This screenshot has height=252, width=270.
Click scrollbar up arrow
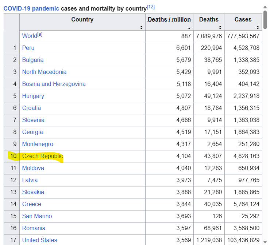click(265, 7)
